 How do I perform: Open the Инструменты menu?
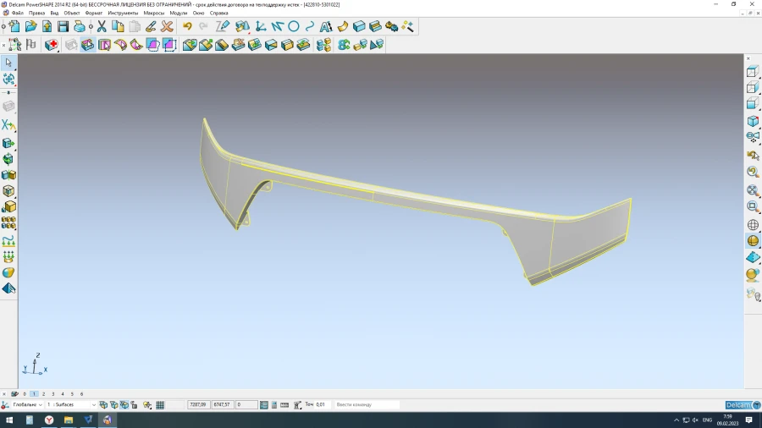pos(123,14)
